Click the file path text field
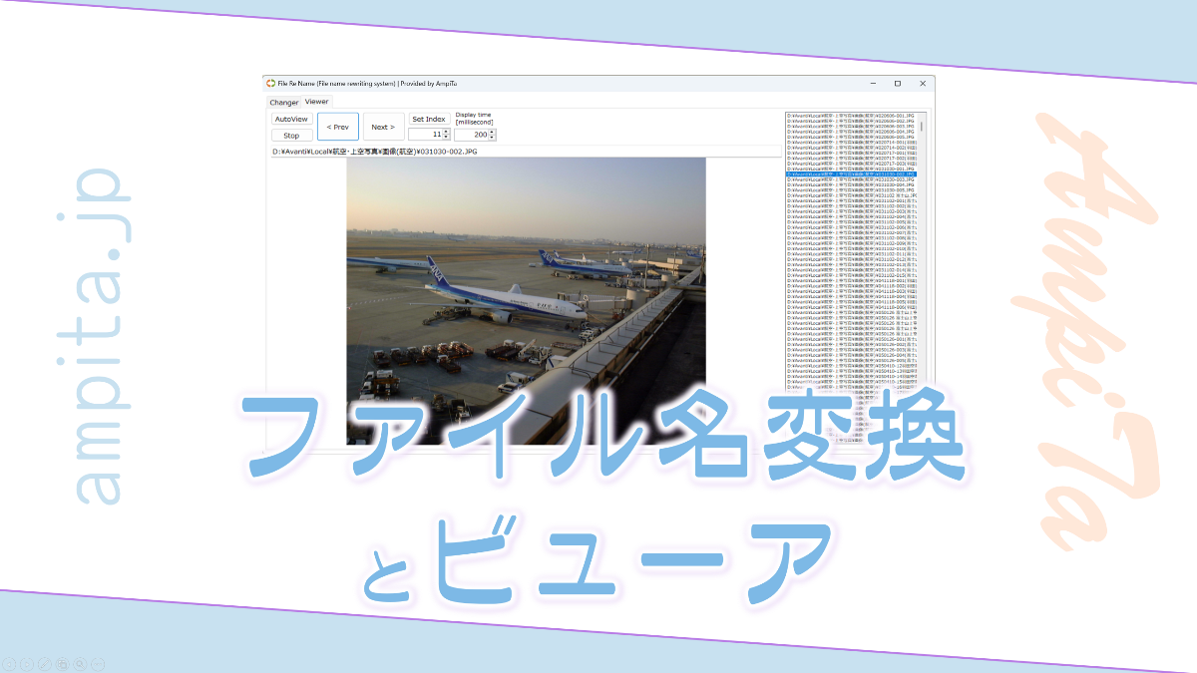The image size is (1197, 673). point(525,152)
